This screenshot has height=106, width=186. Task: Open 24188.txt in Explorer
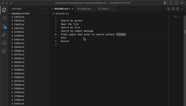(x=29, y=36)
